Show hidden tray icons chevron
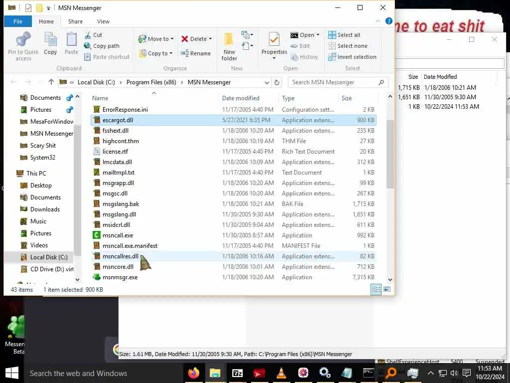Screen dimensions: 510x383 click(431, 373)
